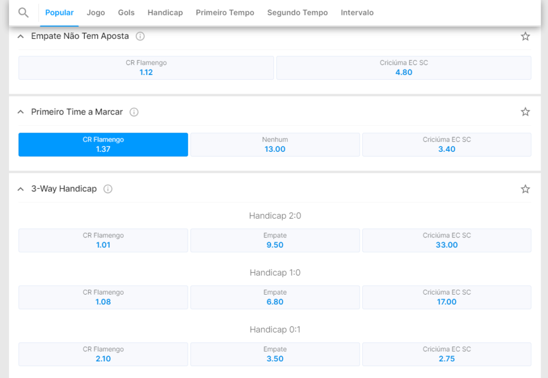Bet Criciúma EC SC at 4.80
Image resolution: width=548 pixels, height=378 pixels.
click(404, 68)
